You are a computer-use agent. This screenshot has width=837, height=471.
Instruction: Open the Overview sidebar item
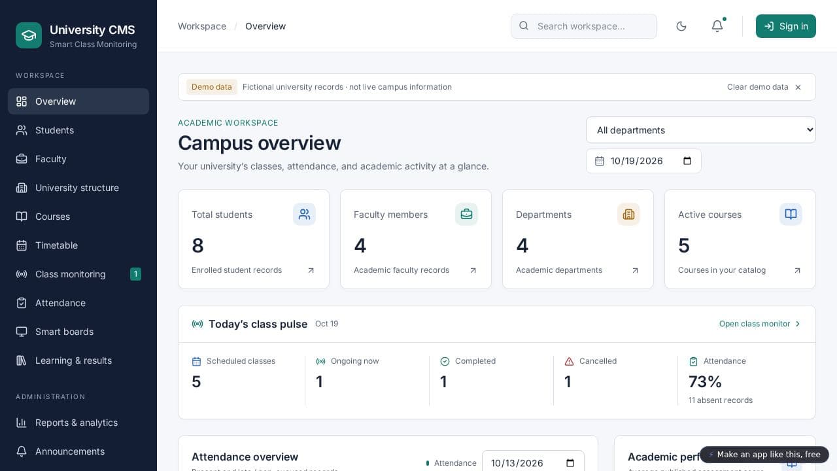(78, 101)
